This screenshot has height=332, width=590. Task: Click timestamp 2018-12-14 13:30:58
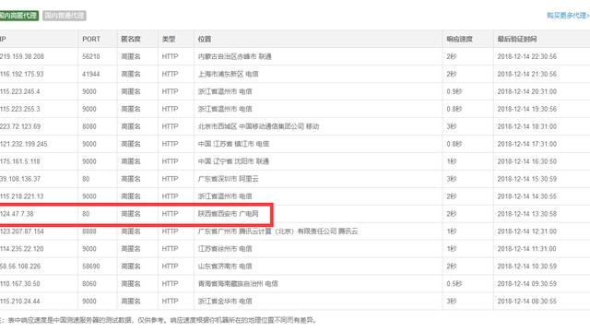point(526,214)
